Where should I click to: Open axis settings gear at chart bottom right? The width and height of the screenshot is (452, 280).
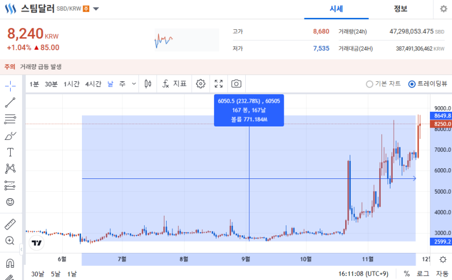pyautogui.click(x=443, y=259)
